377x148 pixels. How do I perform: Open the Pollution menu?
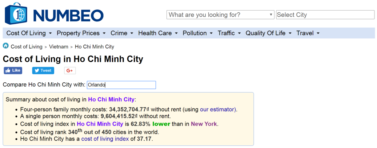(198, 33)
